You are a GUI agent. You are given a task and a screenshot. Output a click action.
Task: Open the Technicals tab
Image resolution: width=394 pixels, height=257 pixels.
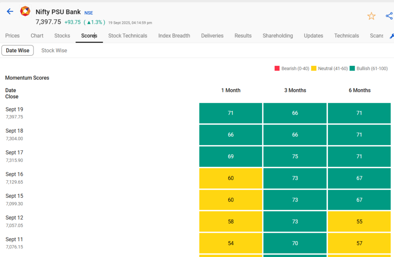pos(347,36)
